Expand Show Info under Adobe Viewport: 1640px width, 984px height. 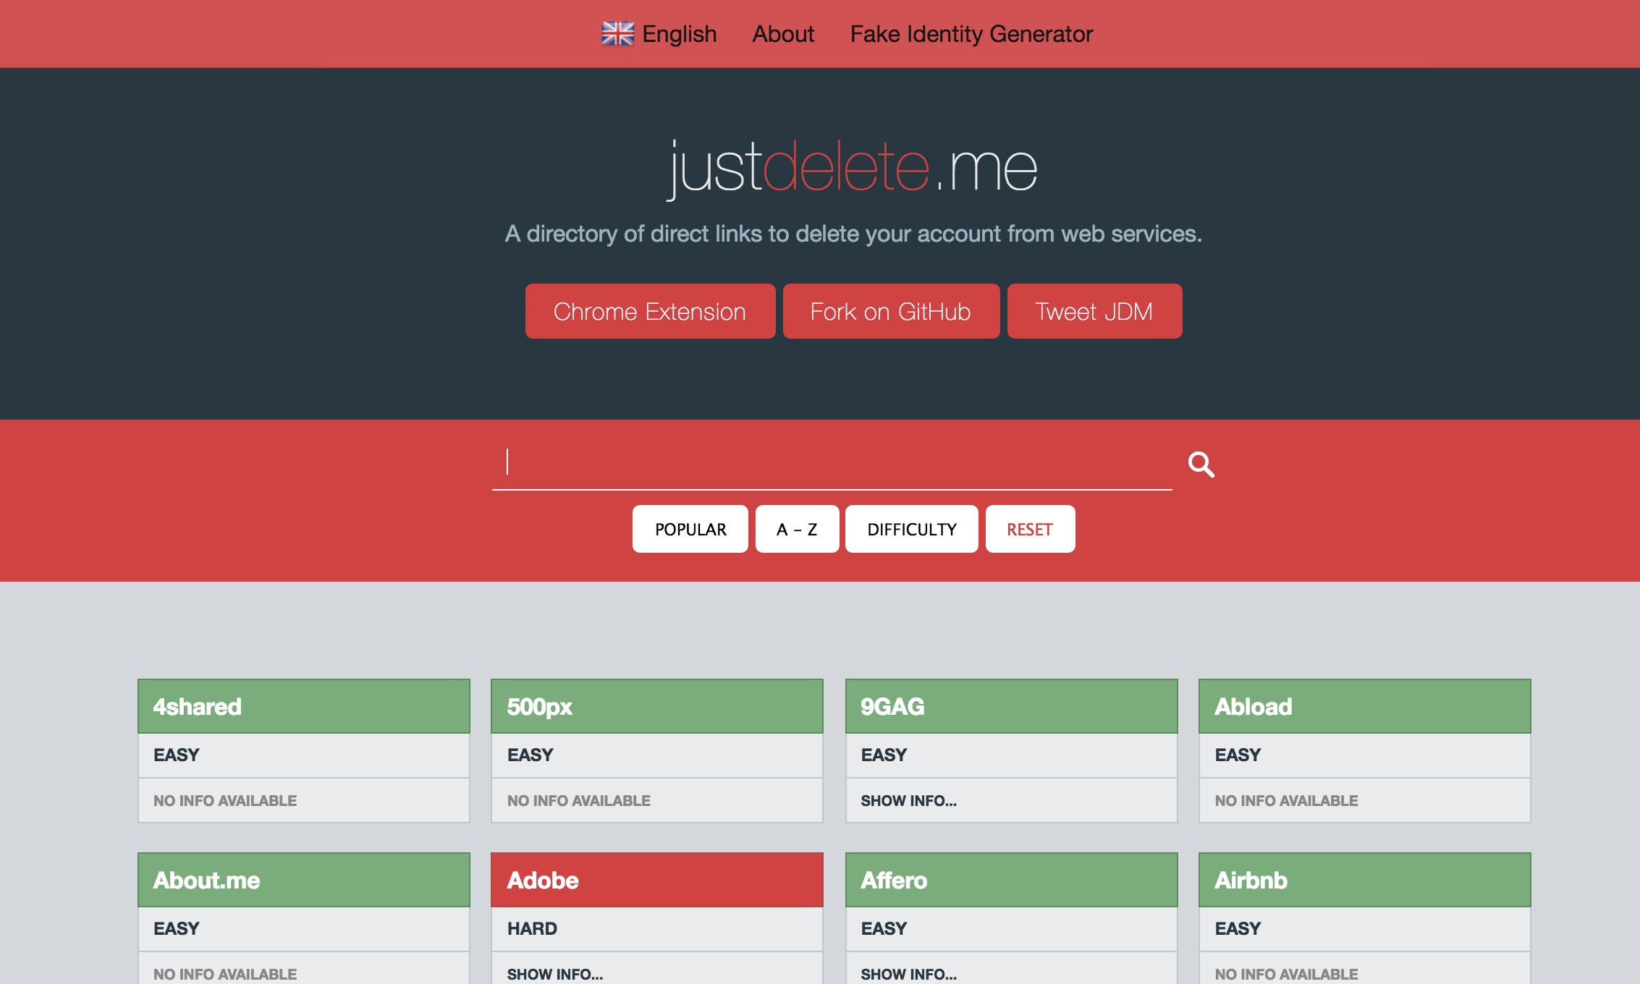point(554,974)
